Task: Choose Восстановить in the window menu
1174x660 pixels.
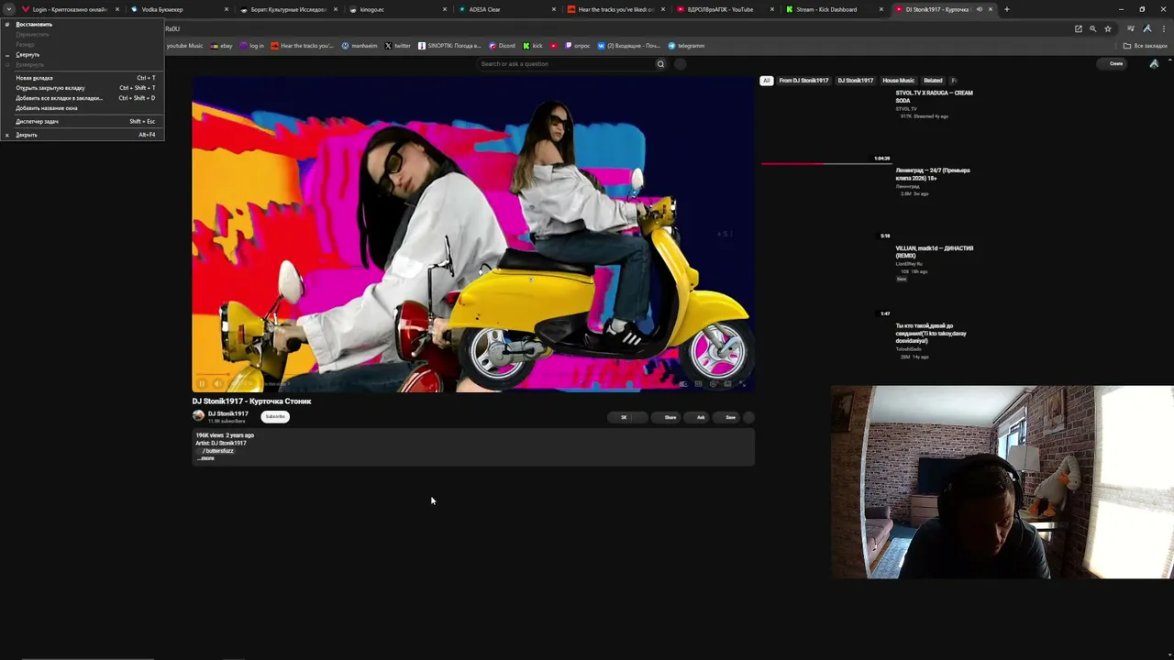Action: point(83,24)
